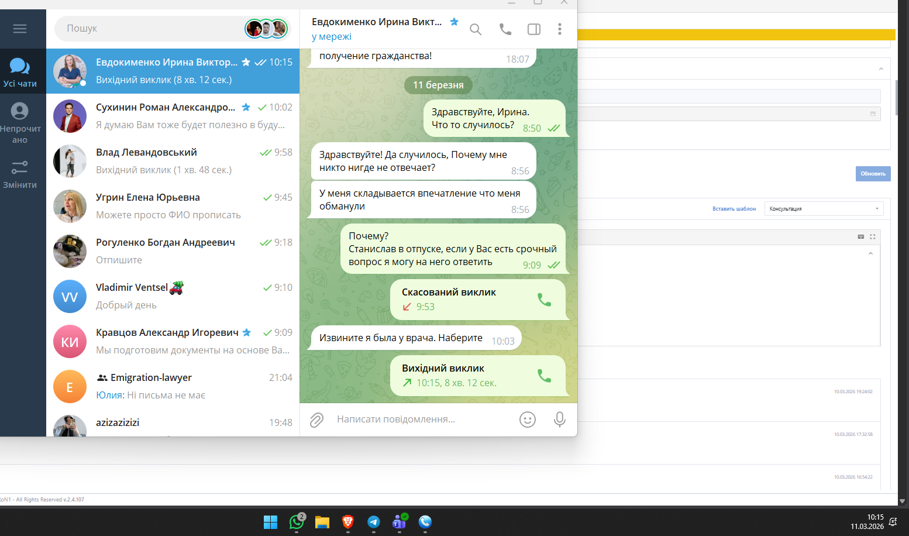Select the Усі чати folder
Viewport: 909px width, 536px height.
pyautogui.click(x=20, y=73)
